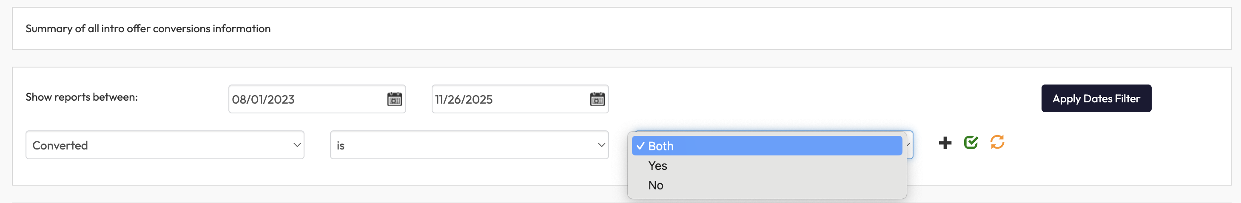The width and height of the screenshot is (1241, 203).
Task: Click the chevron arrow on Converted dropdown
Action: click(x=297, y=145)
